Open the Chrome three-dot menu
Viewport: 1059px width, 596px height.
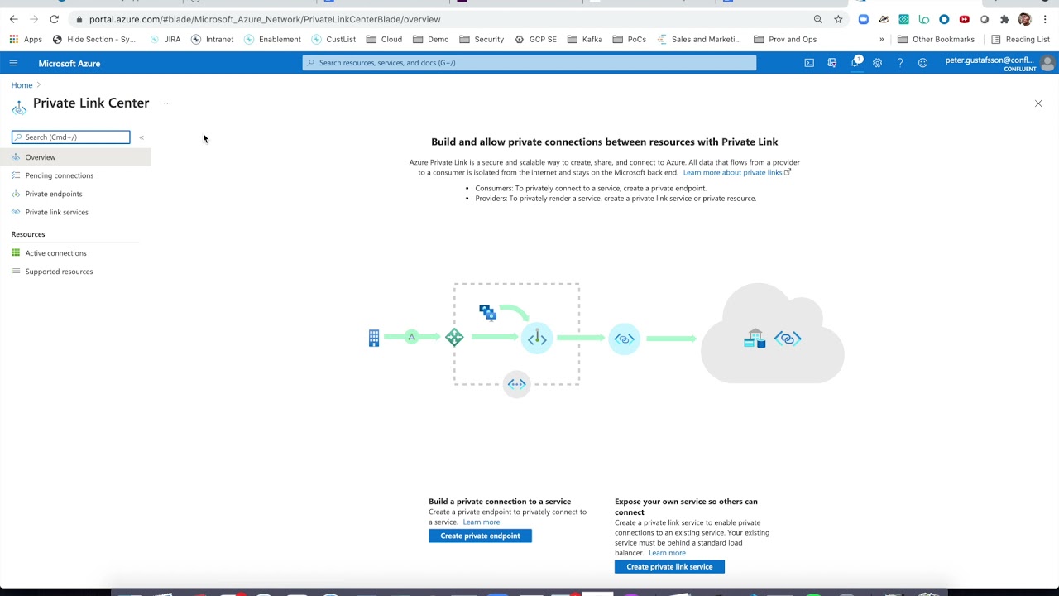(x=1045, y=19)
